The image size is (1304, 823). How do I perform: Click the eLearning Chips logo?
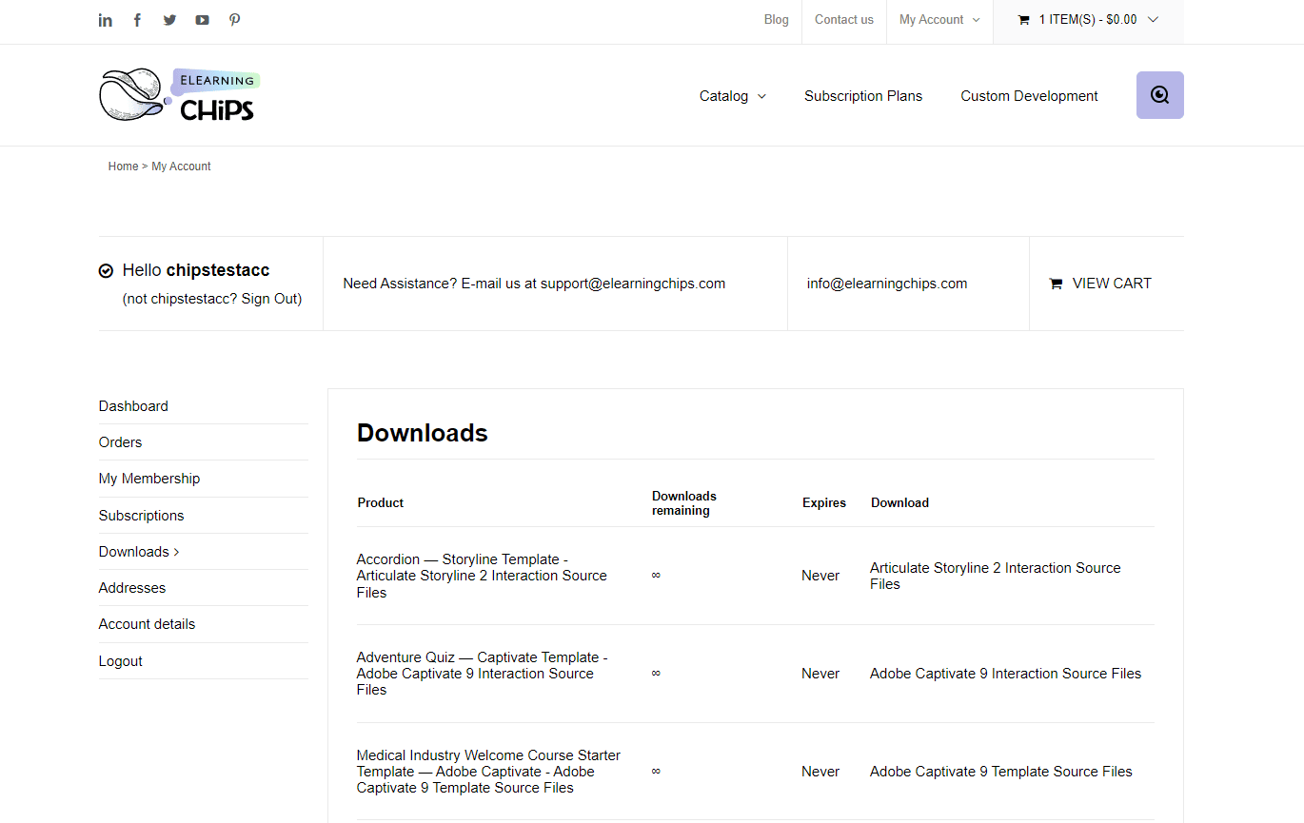coord(179,95)
